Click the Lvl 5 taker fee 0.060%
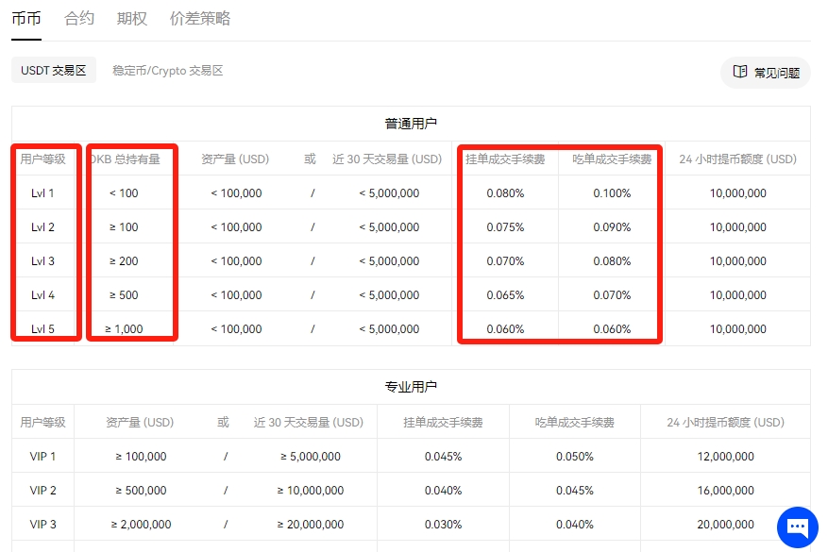828x552 pixels. (612, 328)
